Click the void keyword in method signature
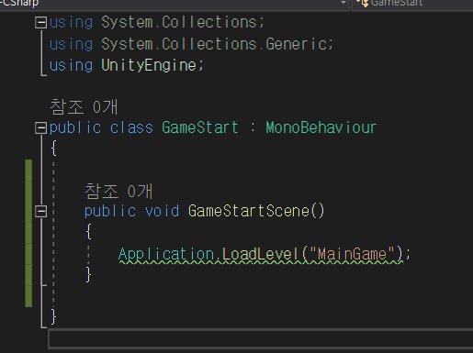473x353 pixels. pyautogui.click(x=162, y=211)
